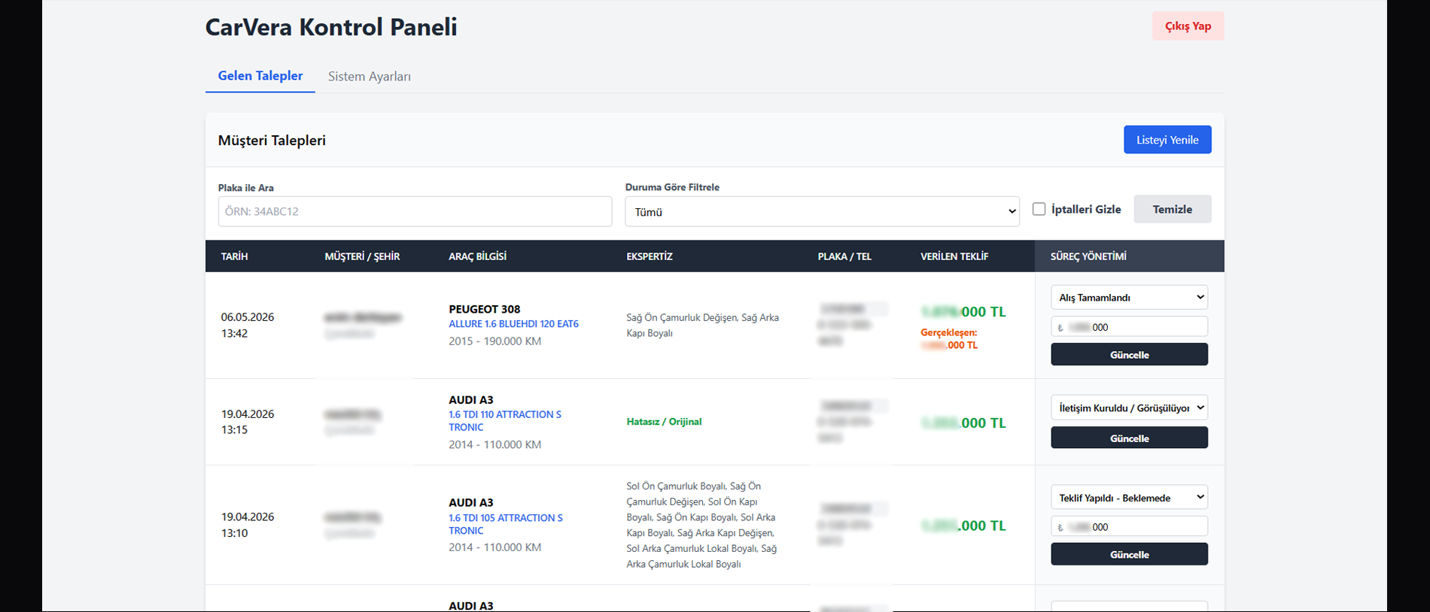Click the 1.6 TDI 110 ATTRACTION S TRONIC link
The height and width of the screenshot is (612, 1430).
[505, 421]
